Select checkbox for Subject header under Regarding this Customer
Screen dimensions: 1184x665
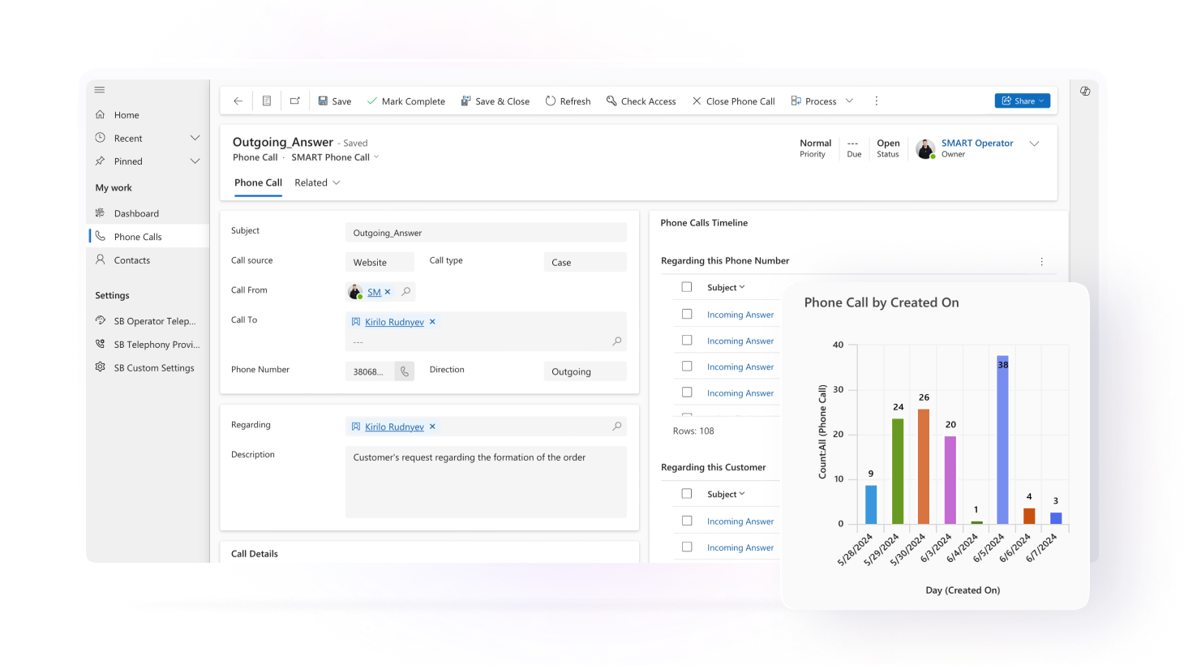(687, 494)
